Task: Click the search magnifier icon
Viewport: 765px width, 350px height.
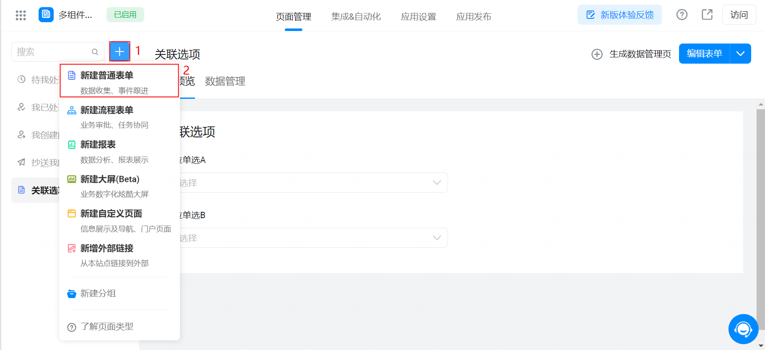Action: [95, 52]
